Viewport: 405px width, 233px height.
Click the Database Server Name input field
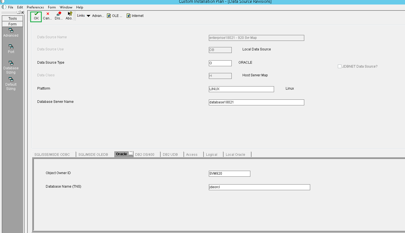point(256,102)
